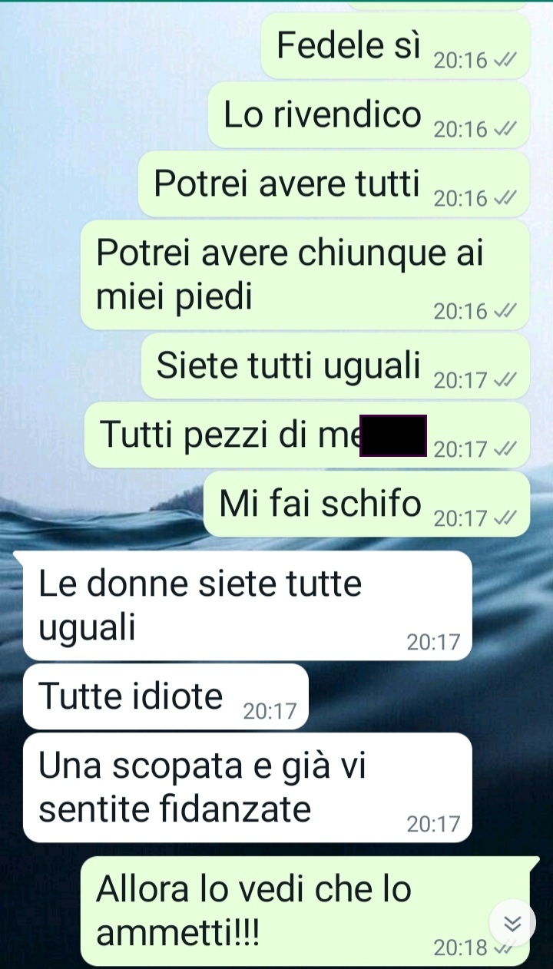
Task: Tap the black censored box in message
Action: (x=393, y=435)
